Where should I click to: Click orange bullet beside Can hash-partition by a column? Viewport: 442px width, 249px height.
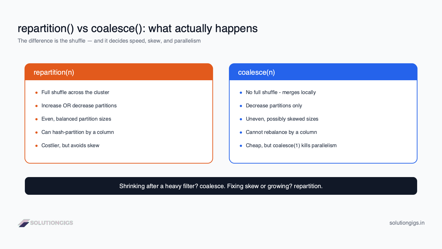coord(36,133)
